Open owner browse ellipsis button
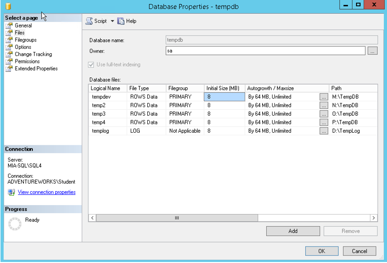The image size is (387, 263). pos(372,50)
